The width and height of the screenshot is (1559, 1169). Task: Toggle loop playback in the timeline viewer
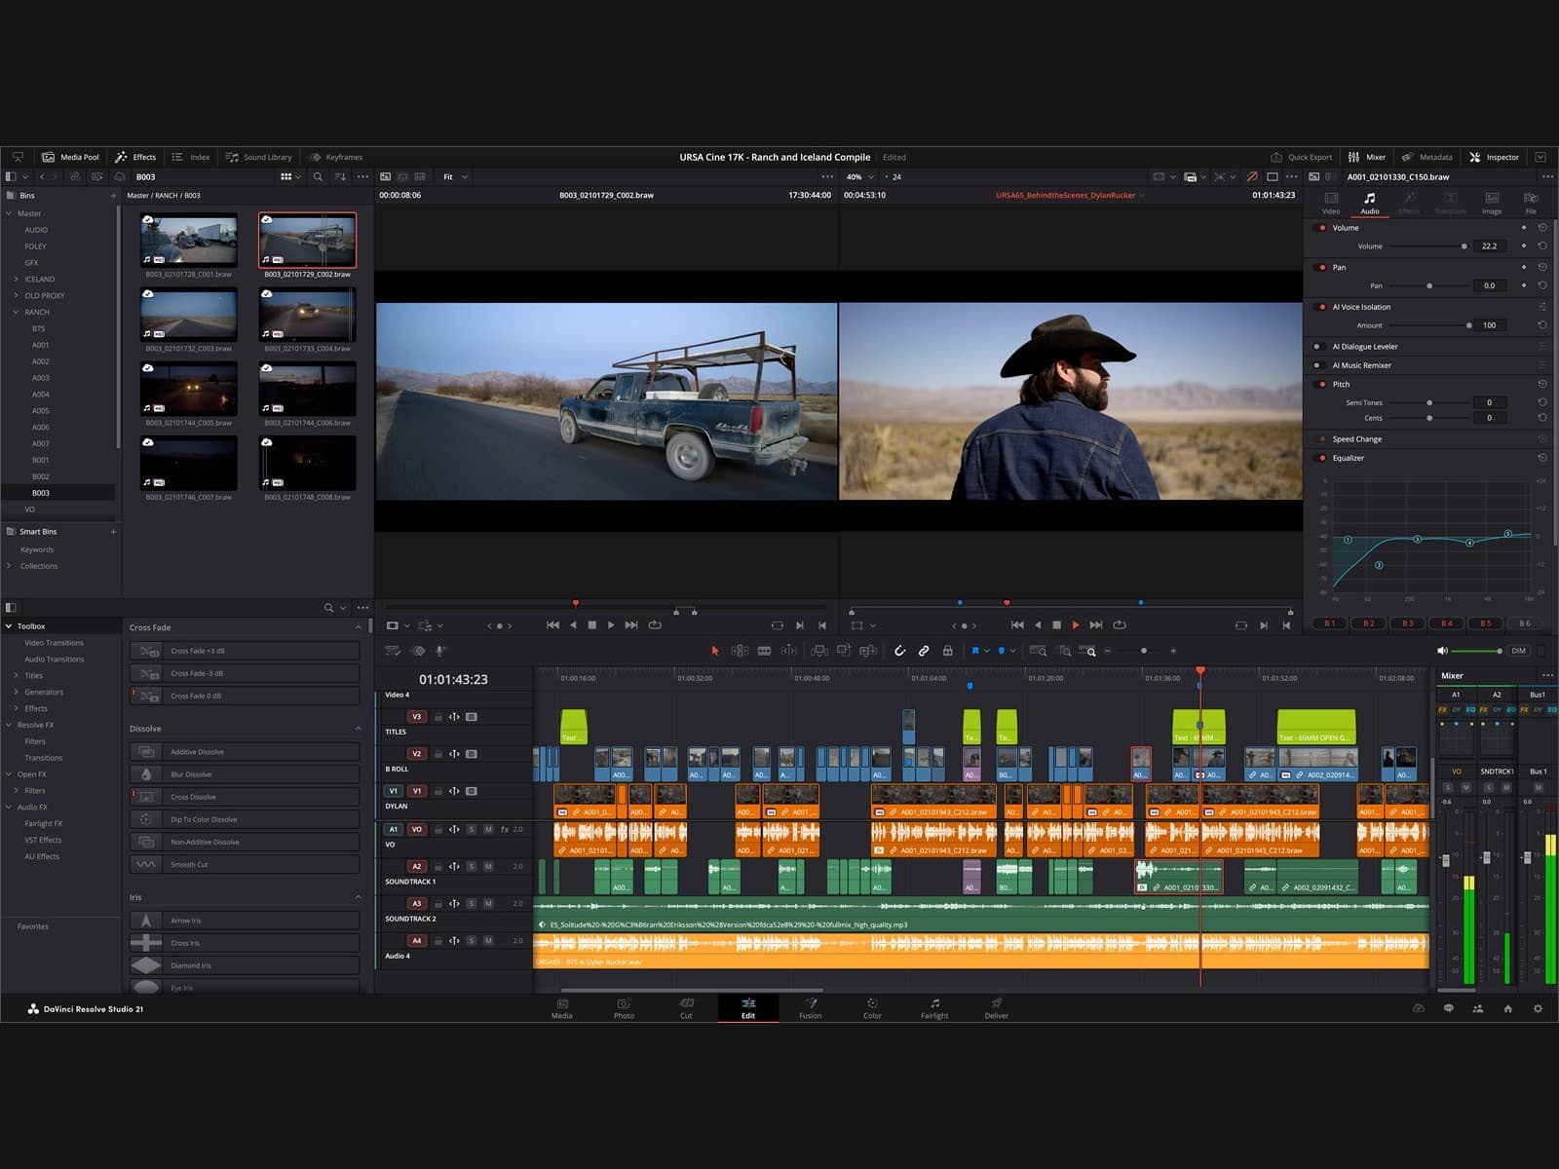pyautogui.click(x=1120, y=625)
